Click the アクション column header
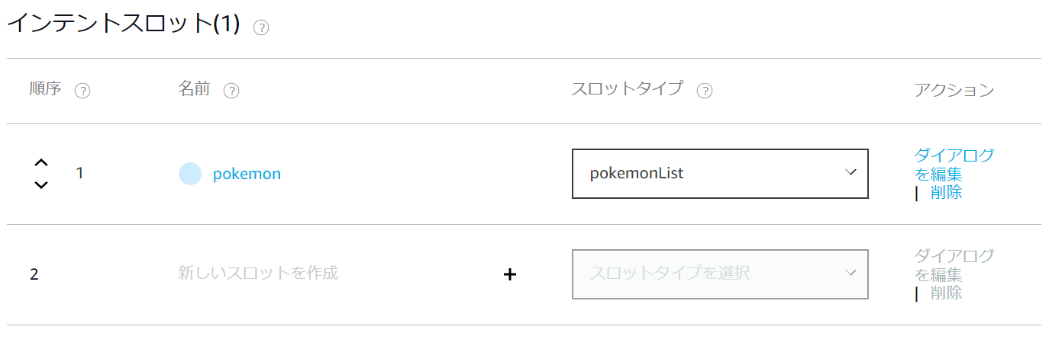Image resolution: width=1049 pixels, height=349 pixels. point(954,90)
